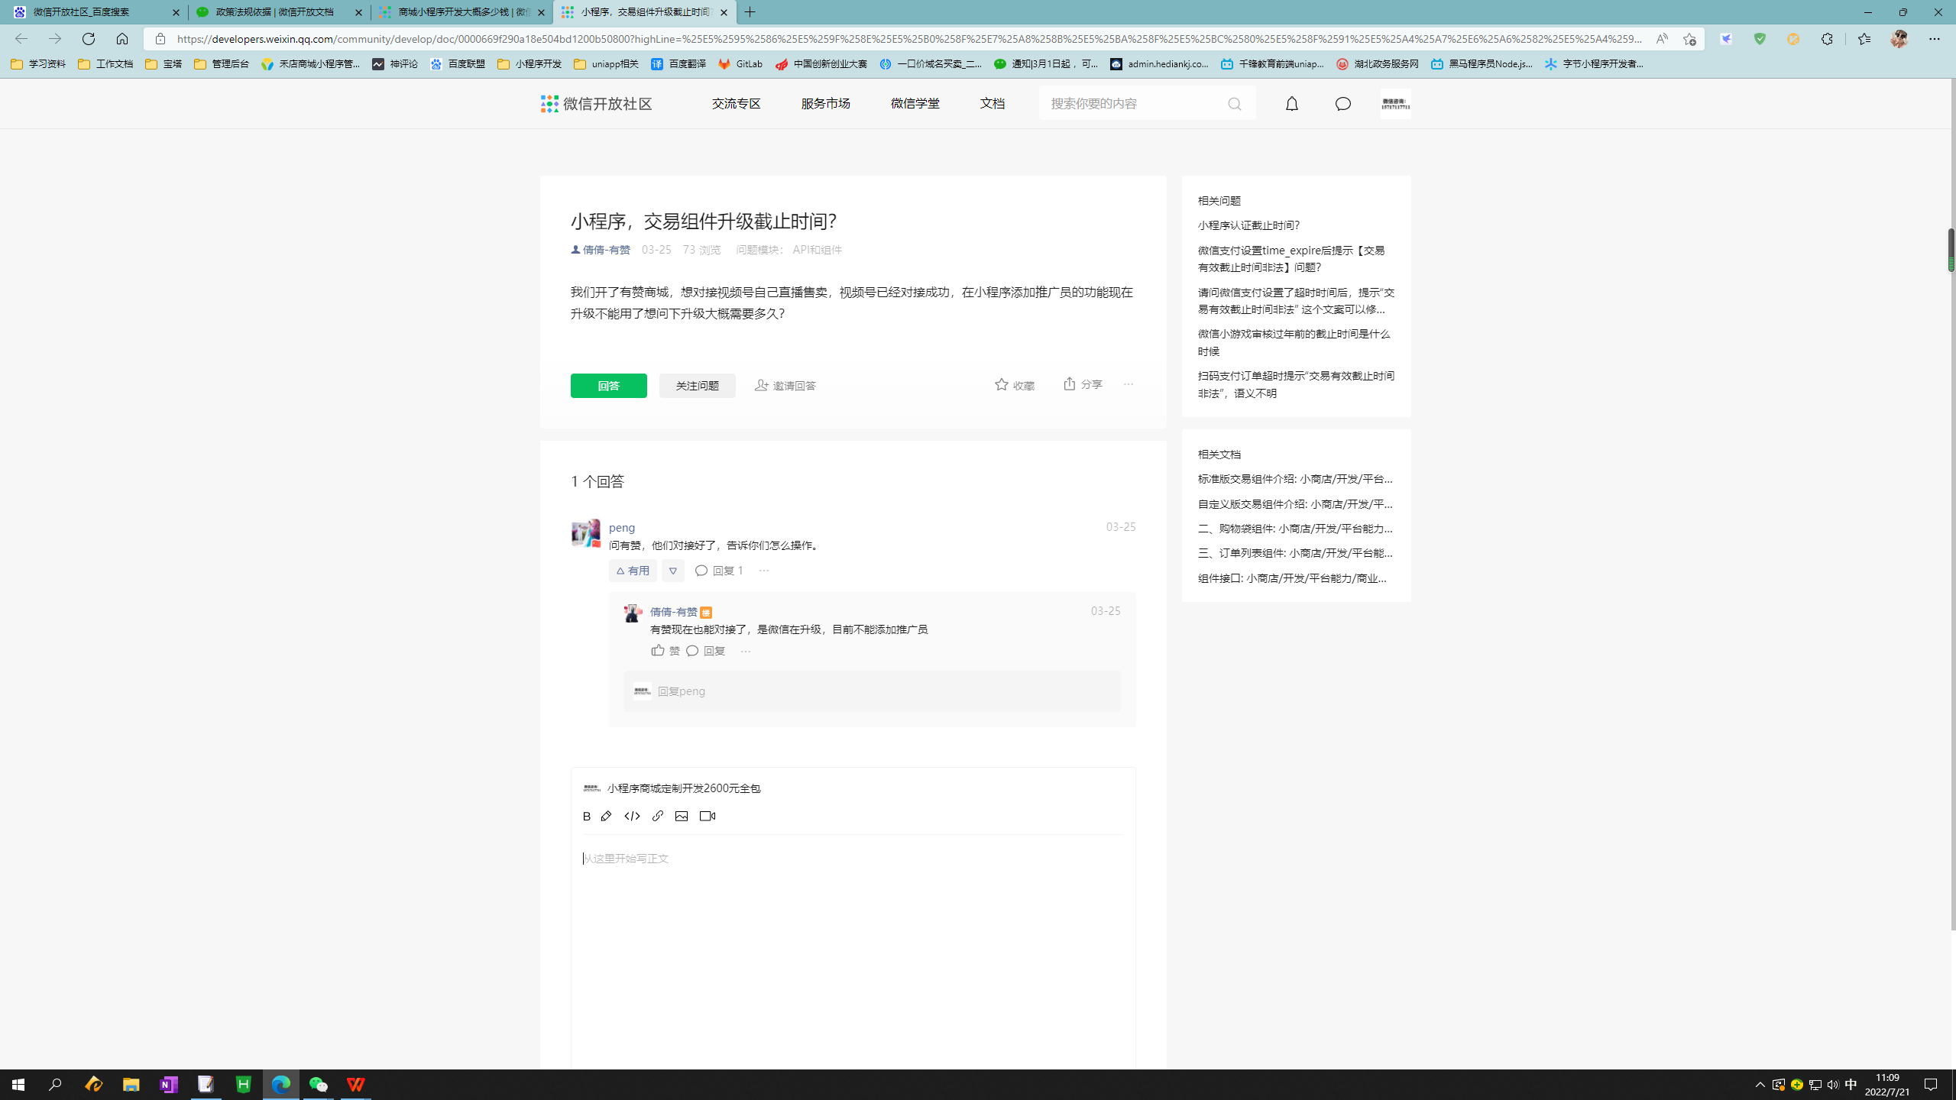Toggle the downvote arrow on peng's answer
Image resolution: width=1956 pixels, height=1100 pixels.
pyautogui.click(x=672, y=571)
